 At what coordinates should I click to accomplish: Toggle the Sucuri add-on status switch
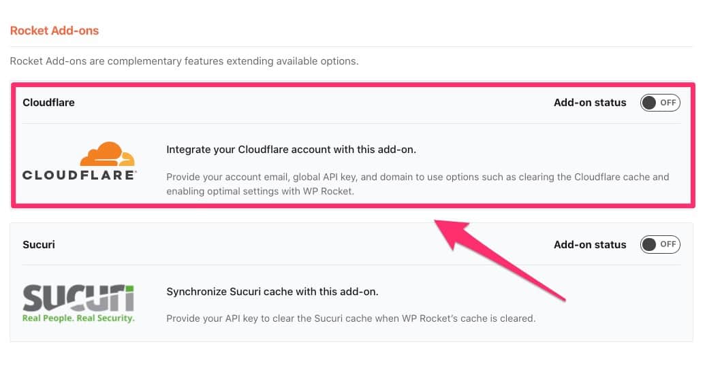point(659,245)
